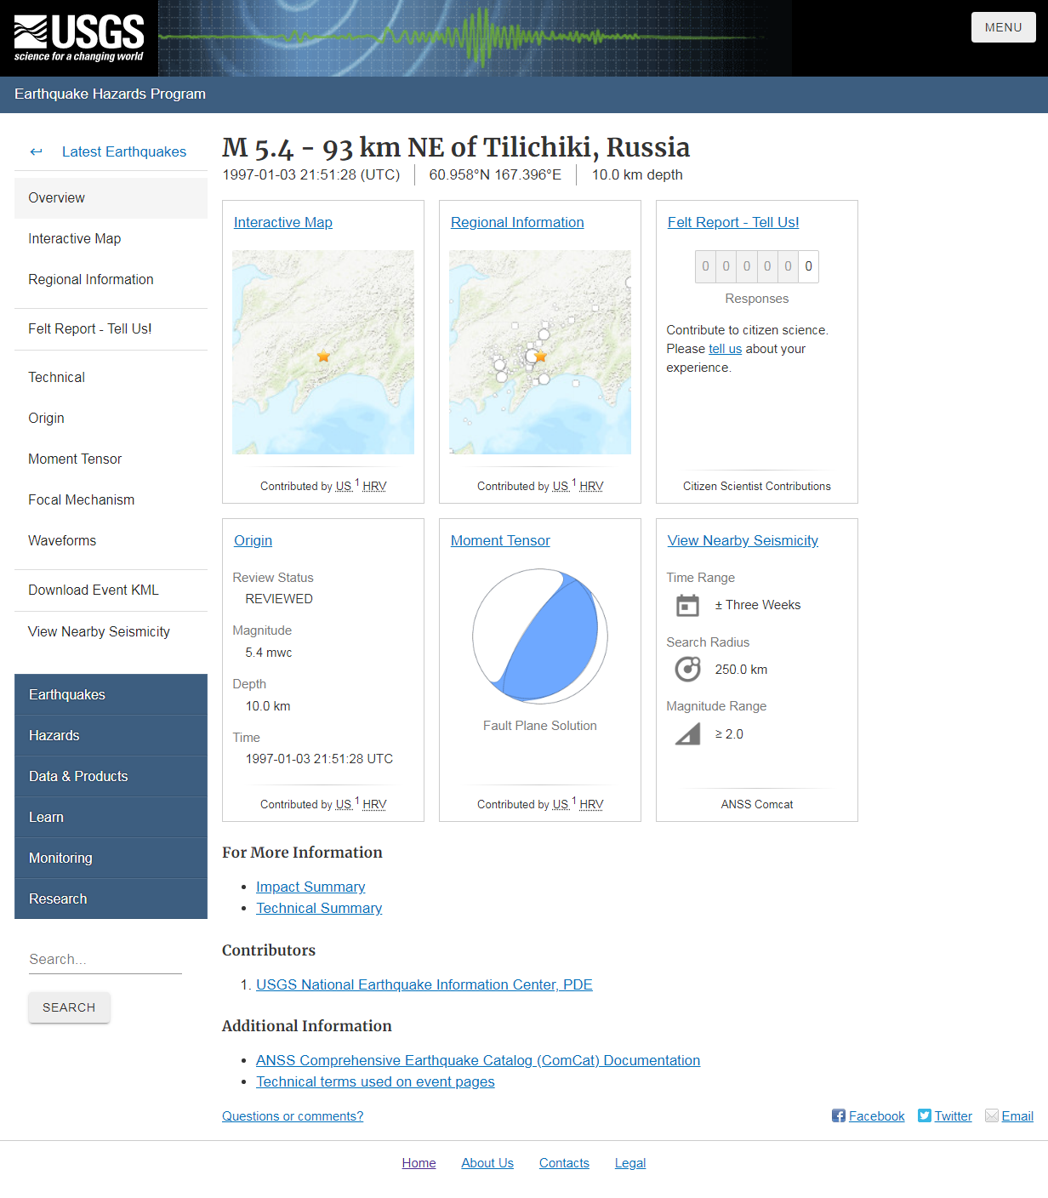Viewport: 1048px width, 1198px height.
Task: Open Learn navigation item
Action: tap(111, 817)
